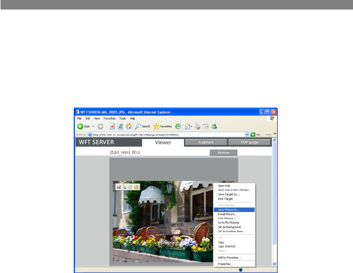Maximize the Internet Explorer window
This screenshot has height=273, width=353.
(x=268, y=112)
